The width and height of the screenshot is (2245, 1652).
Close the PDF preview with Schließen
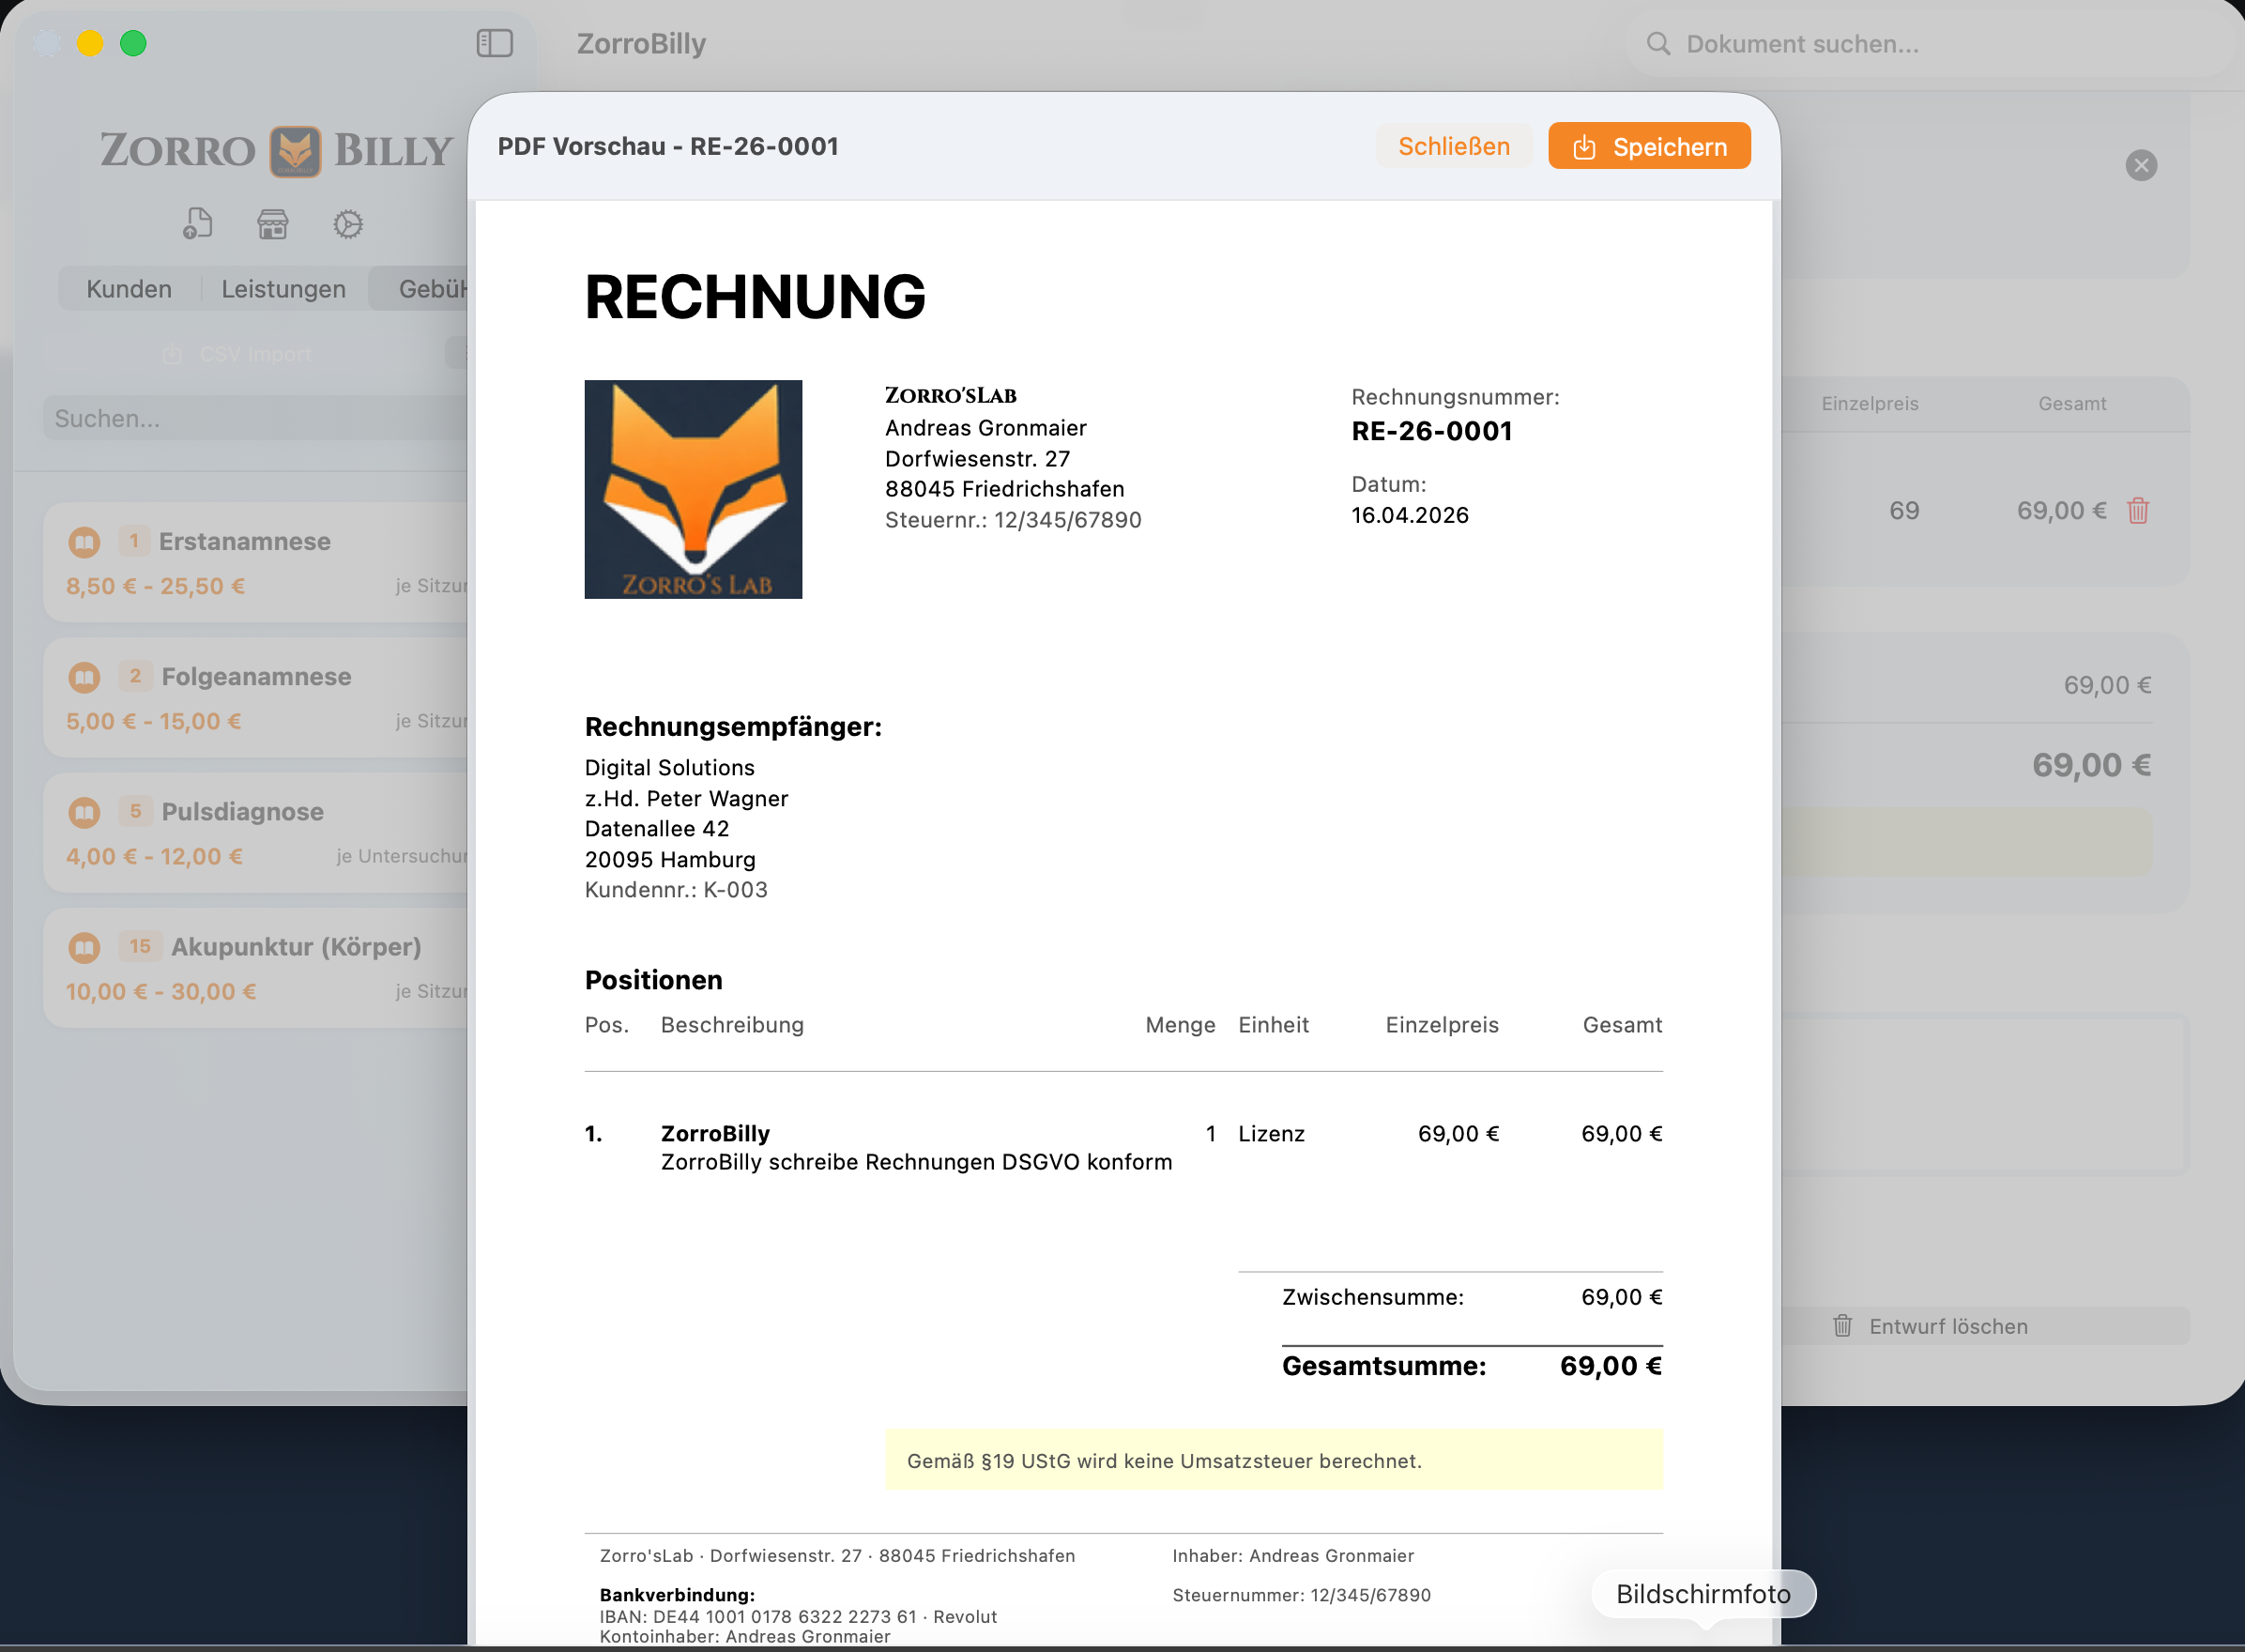point(1454,146)
